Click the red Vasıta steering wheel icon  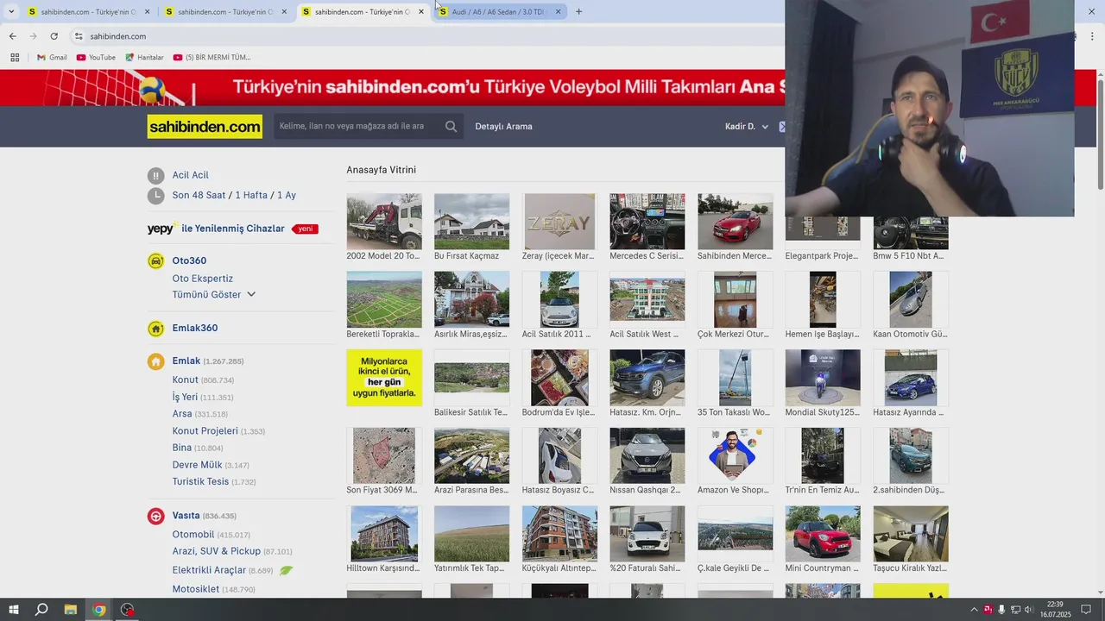point(155,516)
